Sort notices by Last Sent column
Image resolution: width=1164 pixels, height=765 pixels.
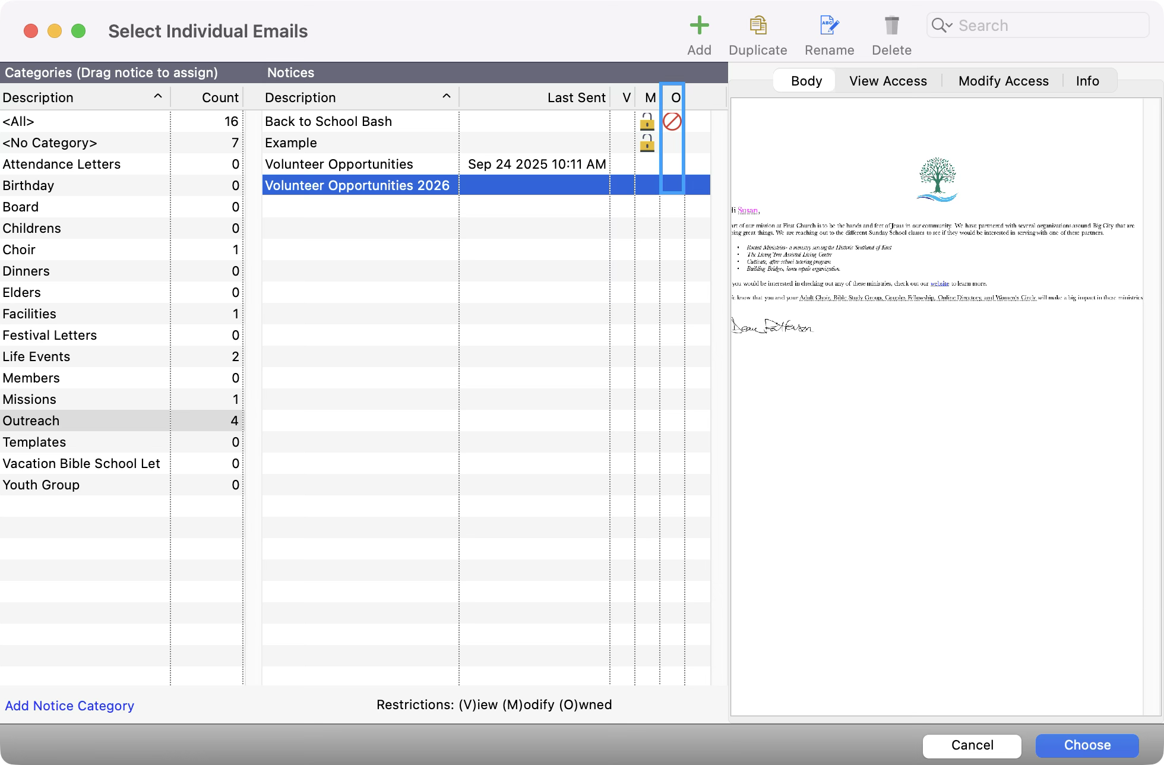(x=534, y=97)
